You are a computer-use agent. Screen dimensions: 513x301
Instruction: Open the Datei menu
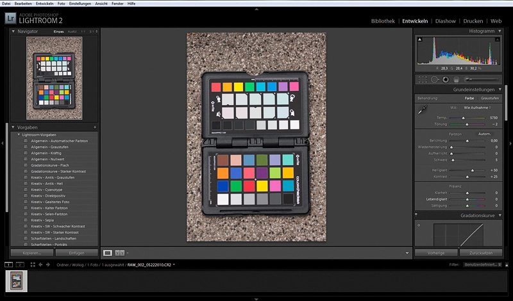(6, 4)
